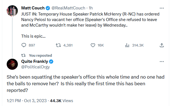Screen dimensions: 172x106
Task: Click the Quite Frankly display name
Action: [x=35, y=61]
